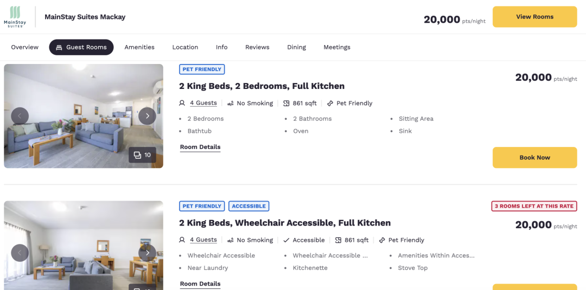Image resolution: width=586 pixels, height=290 pixels.
Task: Open the Dining tab
Action: [296, 47]
